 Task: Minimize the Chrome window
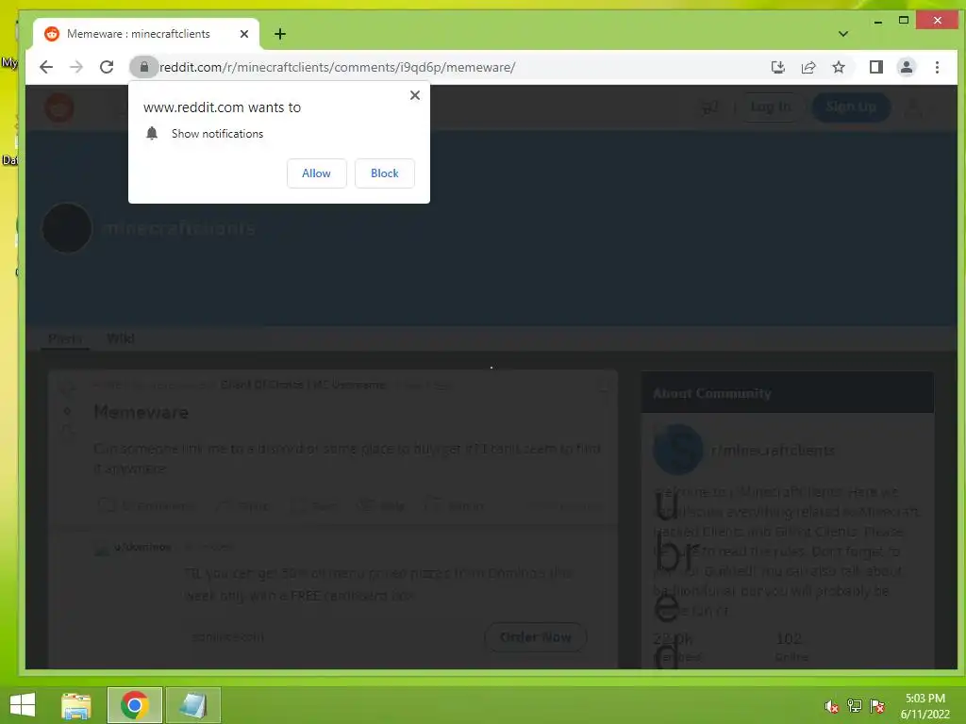878,21
